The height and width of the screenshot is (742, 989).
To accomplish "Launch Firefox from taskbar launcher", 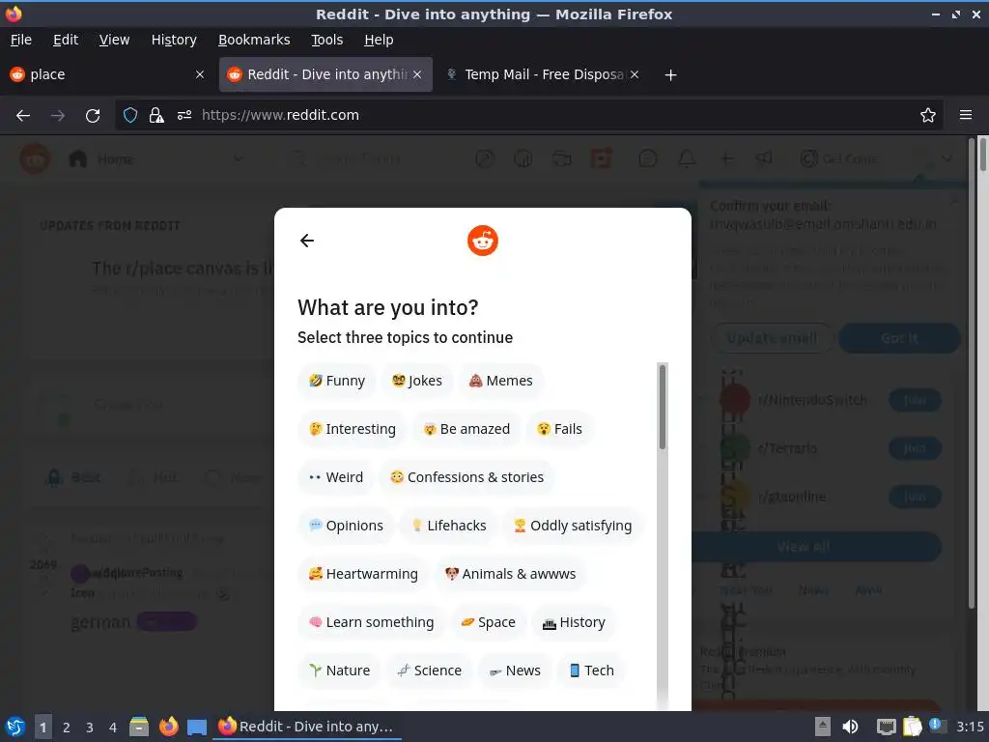I will [168, 727].
